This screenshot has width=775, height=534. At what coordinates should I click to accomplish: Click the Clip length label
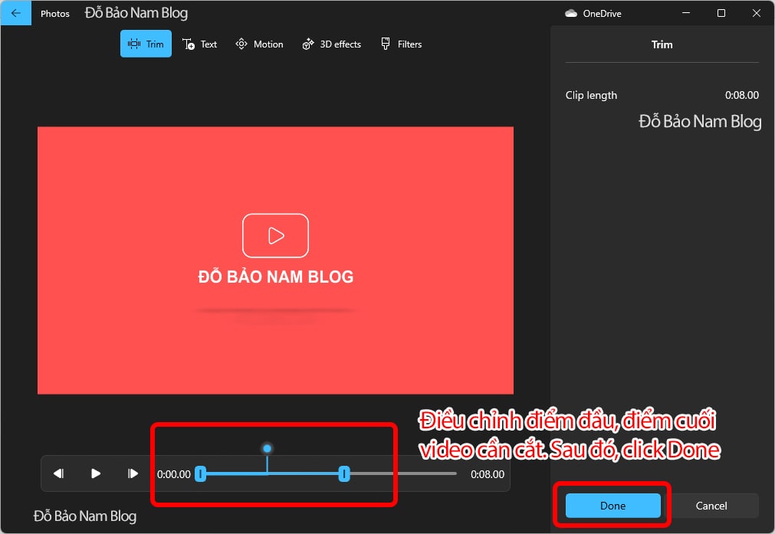pyautogui.click(x=591, y=95)
